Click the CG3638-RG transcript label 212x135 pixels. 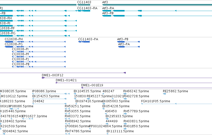tap(8, 33)
